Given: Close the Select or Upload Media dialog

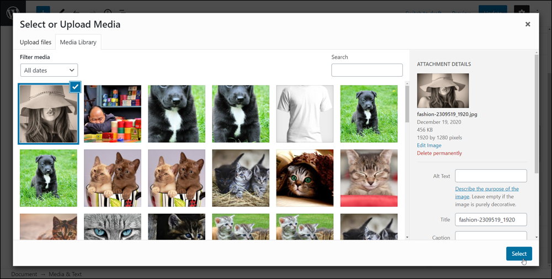Looking at the screenshot, I should pyautogui.click(x=527, y=24).
